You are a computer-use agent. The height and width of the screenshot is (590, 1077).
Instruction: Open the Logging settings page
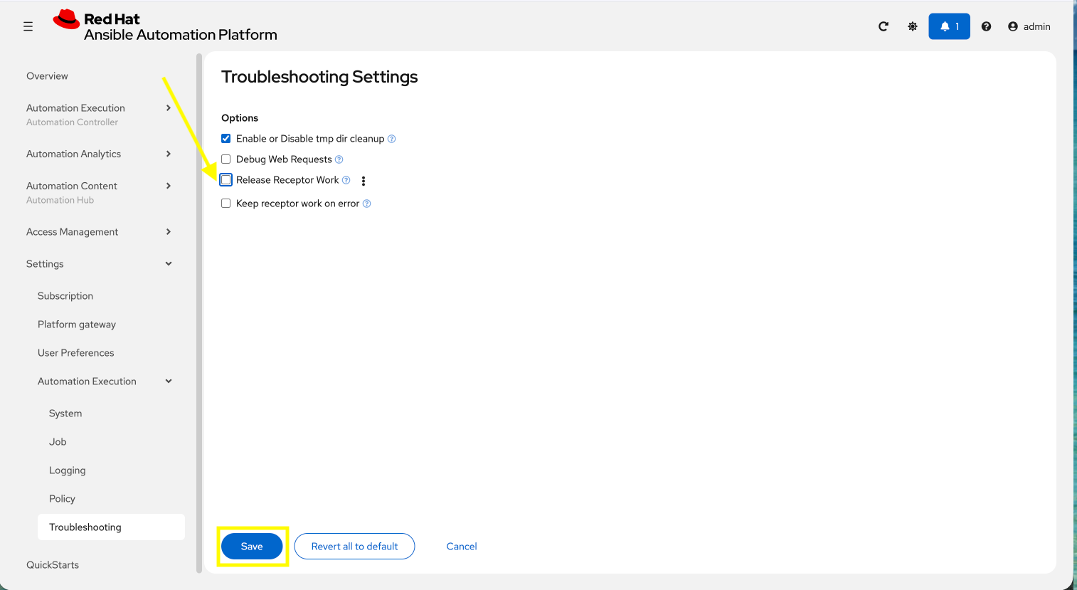click(x=67, y=470)
